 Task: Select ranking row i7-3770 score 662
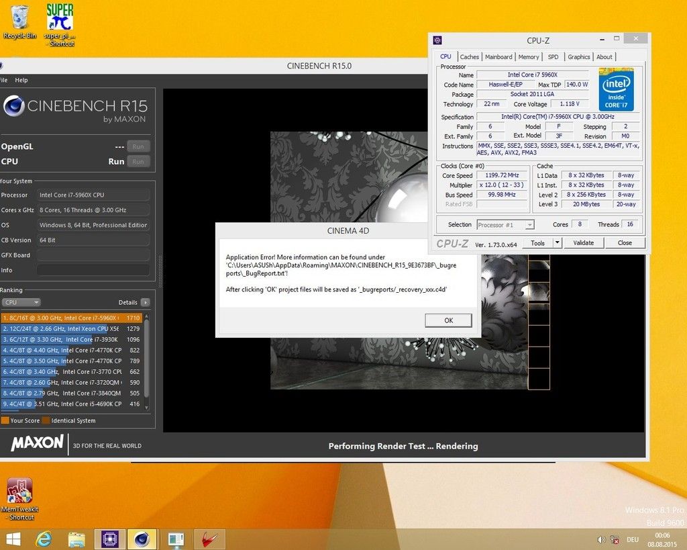pos(71,371)
